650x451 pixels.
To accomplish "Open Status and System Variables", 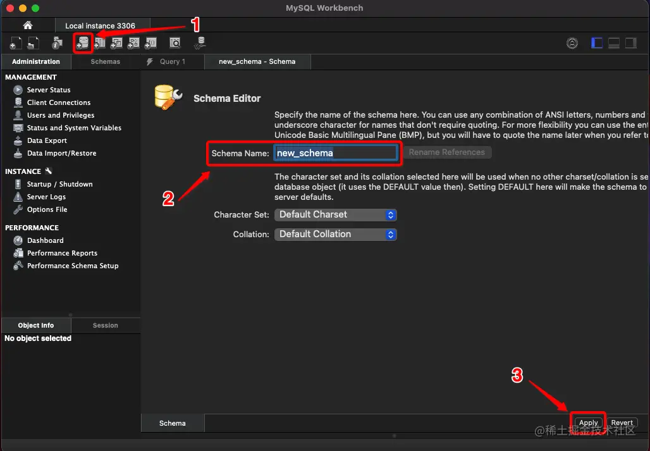I will (x=74, y=128).
